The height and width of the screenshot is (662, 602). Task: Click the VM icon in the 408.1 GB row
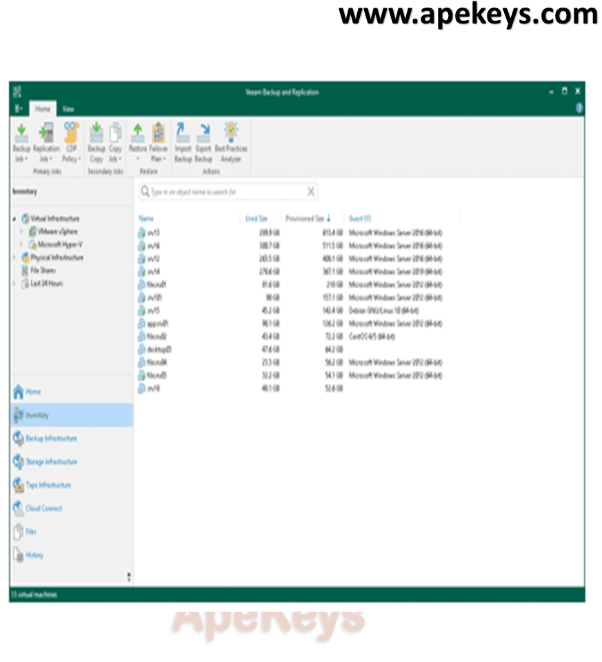click(142, 259)
